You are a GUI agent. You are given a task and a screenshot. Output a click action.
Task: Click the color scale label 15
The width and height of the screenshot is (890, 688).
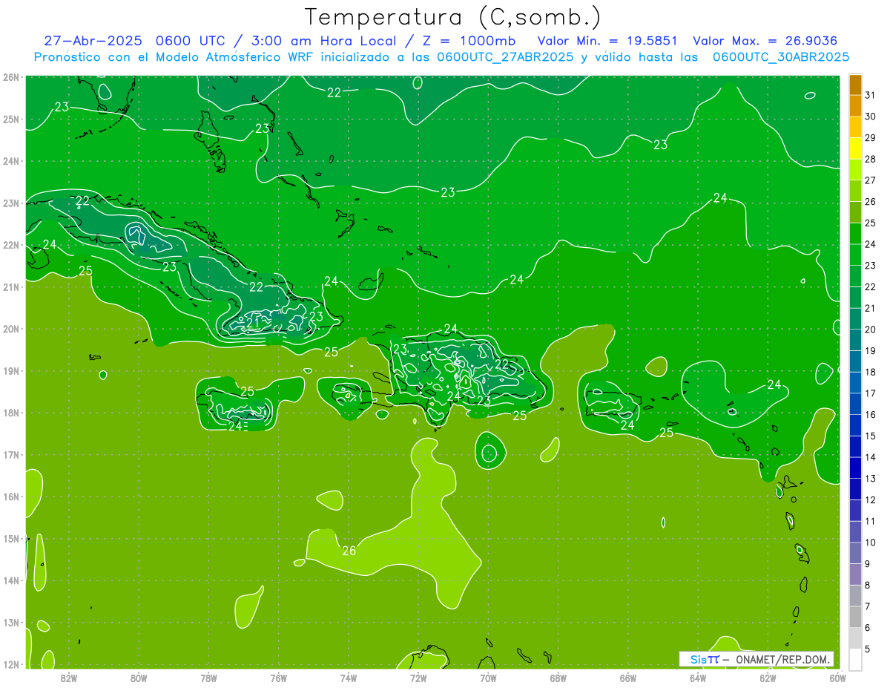point(870,436)
